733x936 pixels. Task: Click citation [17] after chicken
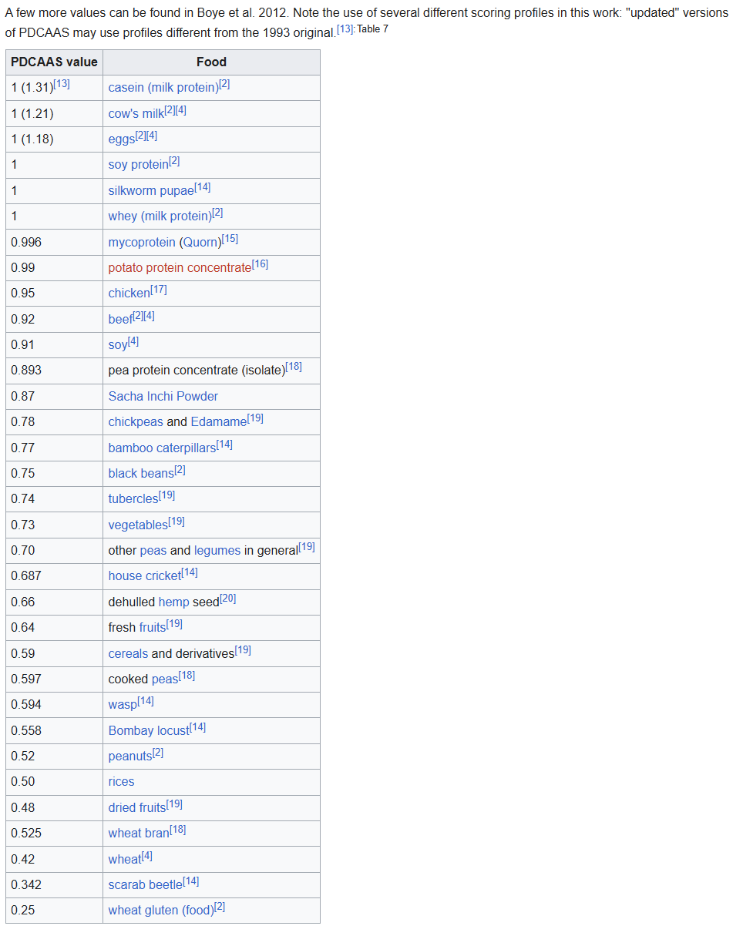pyautogui.click(x=159, y=290)
